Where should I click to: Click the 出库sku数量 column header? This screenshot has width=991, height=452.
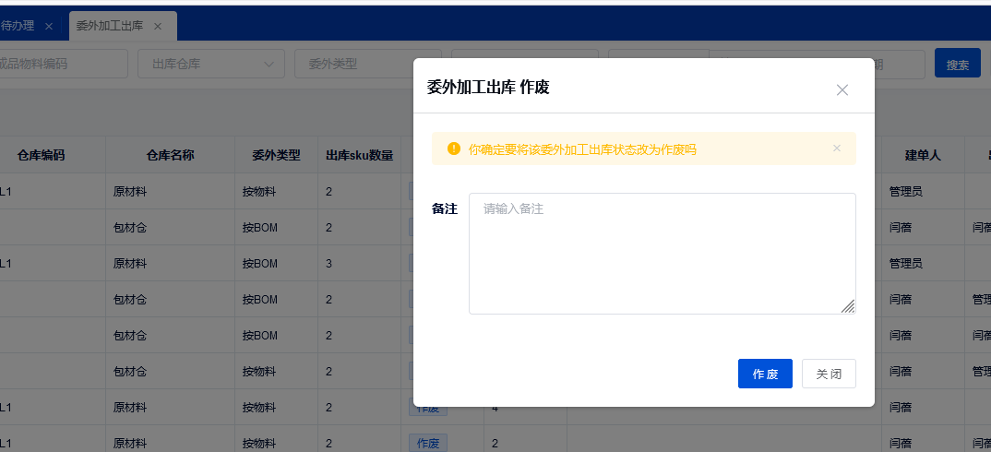click(x=359, y=155)
